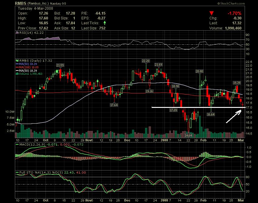Click the green Last Ticks up arrow

[x=105, y=23]
